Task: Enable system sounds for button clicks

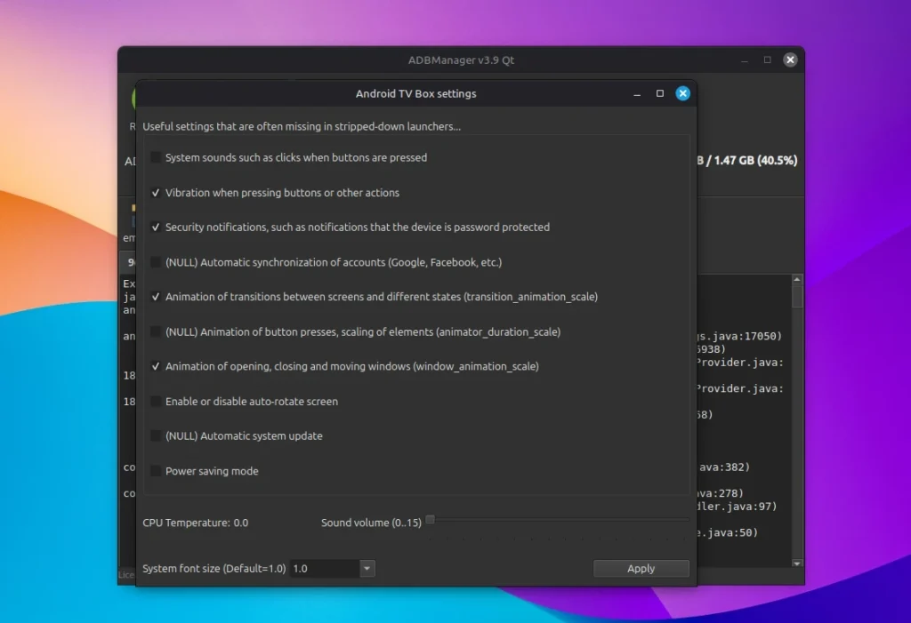Action: click(157, 157)
